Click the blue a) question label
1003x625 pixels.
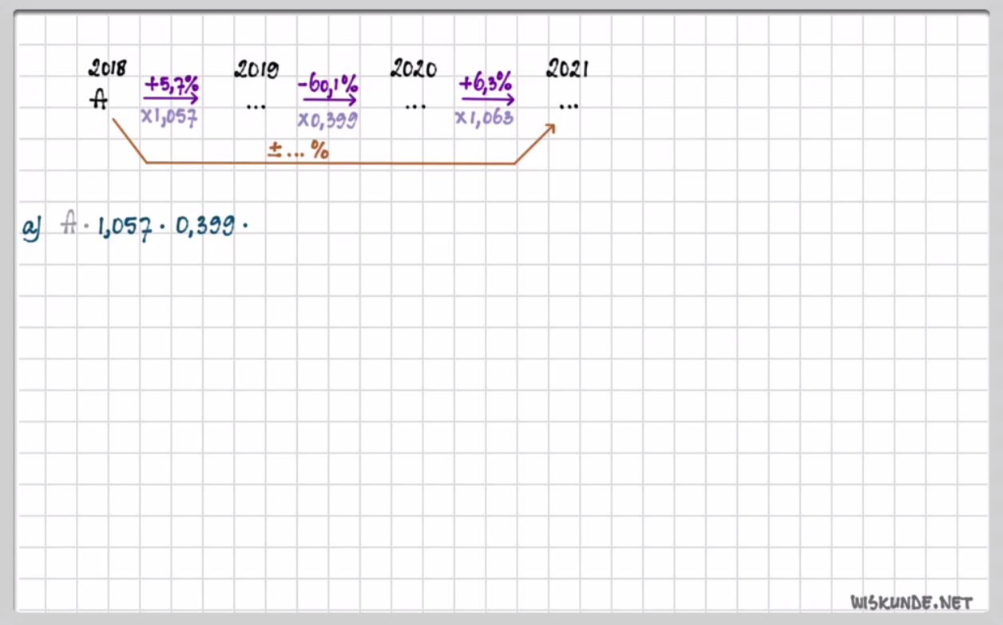click(31, 227)
